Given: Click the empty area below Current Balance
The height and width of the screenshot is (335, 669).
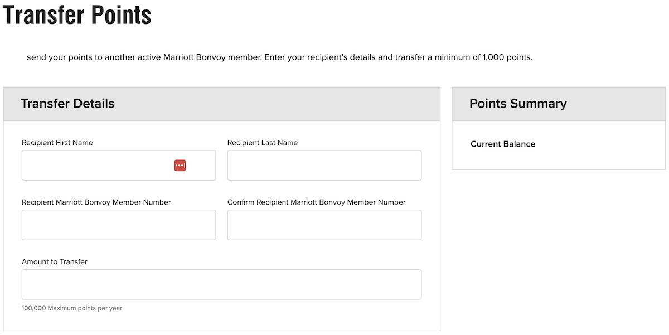Looking at the screenshot, I should coord(558,159).
